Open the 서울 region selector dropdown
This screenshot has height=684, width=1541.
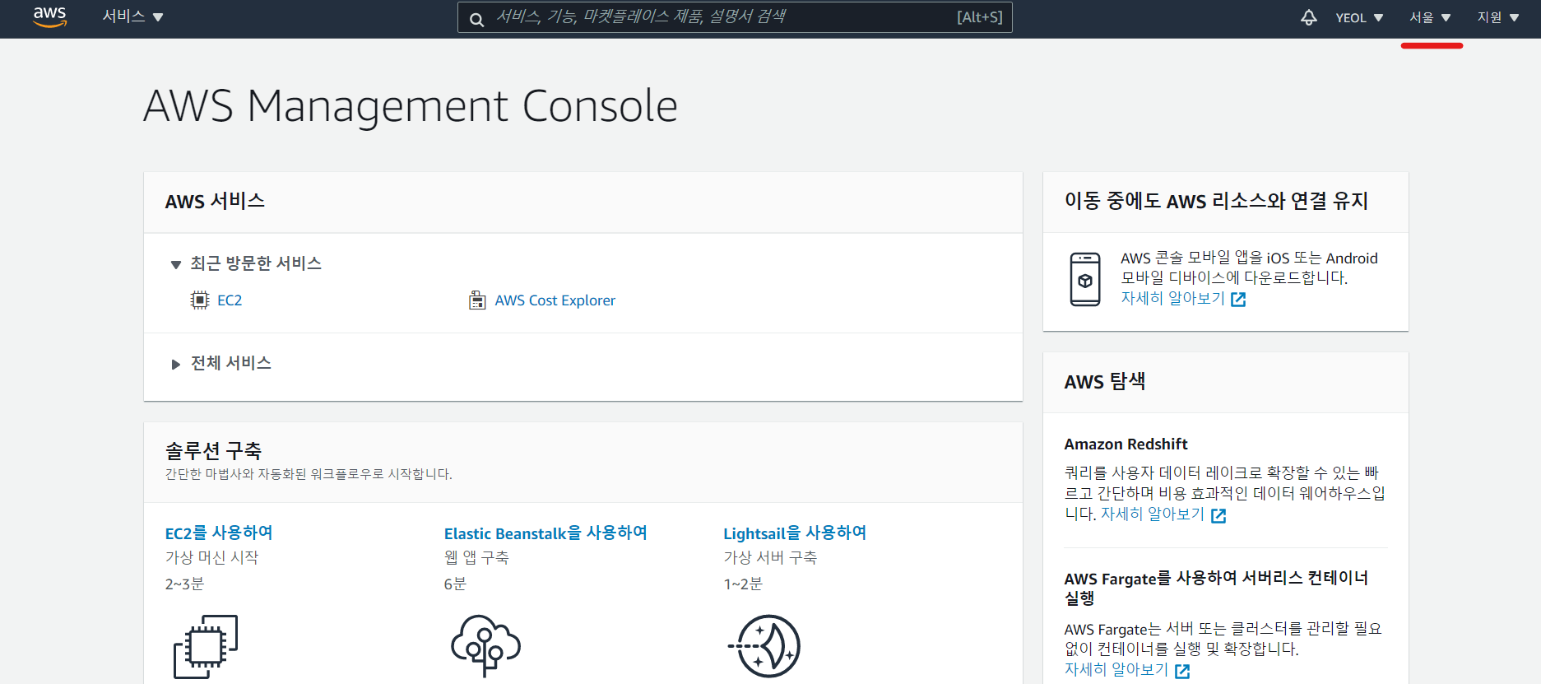(x=1430, y=17)
